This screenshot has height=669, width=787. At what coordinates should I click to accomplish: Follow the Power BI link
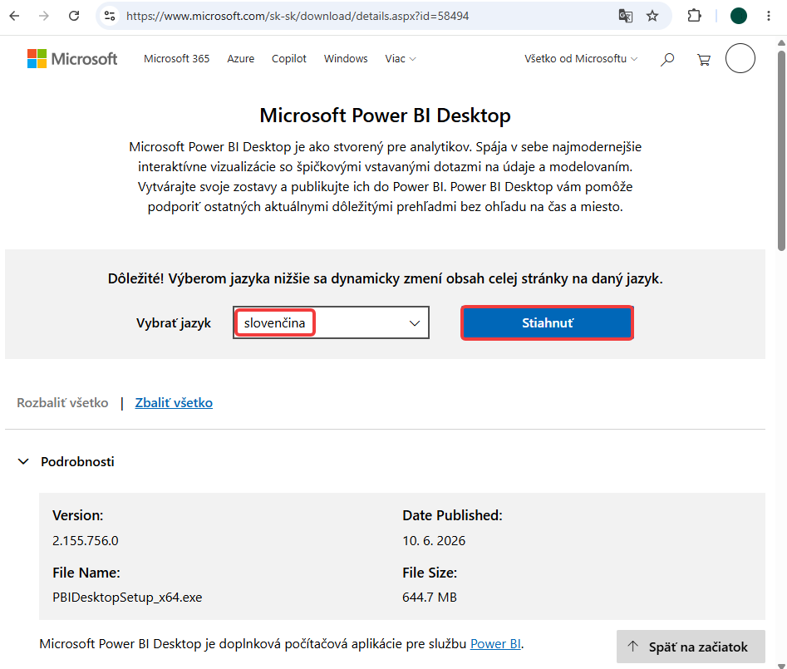click(x=495, y=643)
